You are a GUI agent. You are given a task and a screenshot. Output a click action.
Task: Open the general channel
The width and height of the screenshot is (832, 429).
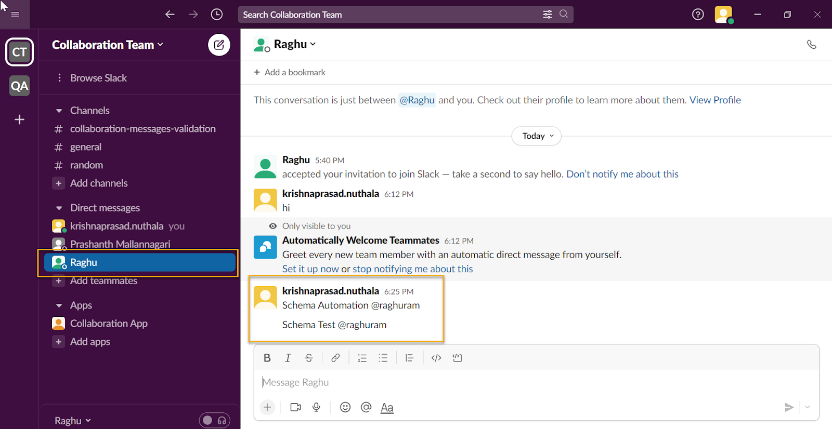86,147
